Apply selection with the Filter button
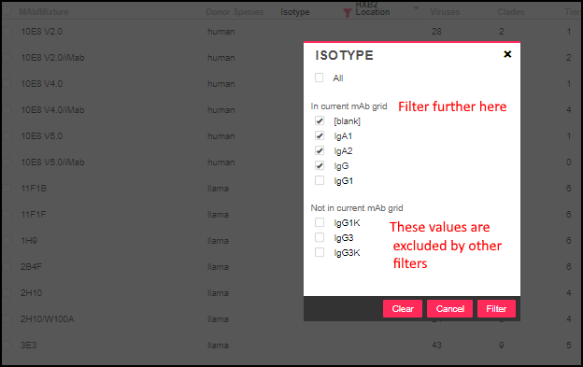 click(496, 309)
